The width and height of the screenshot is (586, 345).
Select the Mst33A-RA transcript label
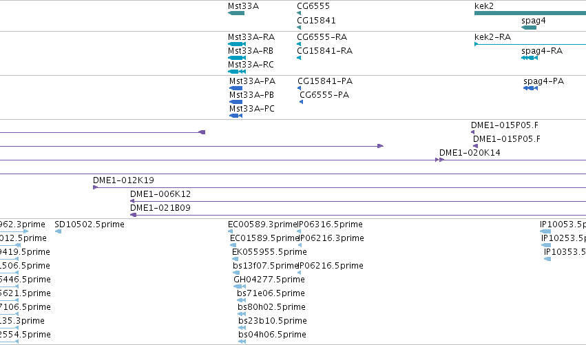(x=251, y=37)
